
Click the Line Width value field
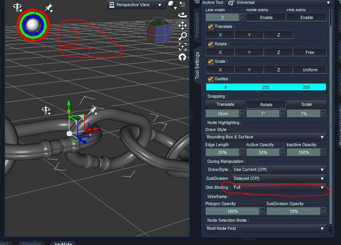click(222, 18)
